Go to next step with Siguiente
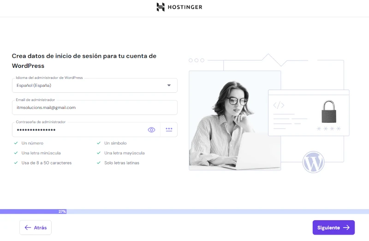 point(333,228)
